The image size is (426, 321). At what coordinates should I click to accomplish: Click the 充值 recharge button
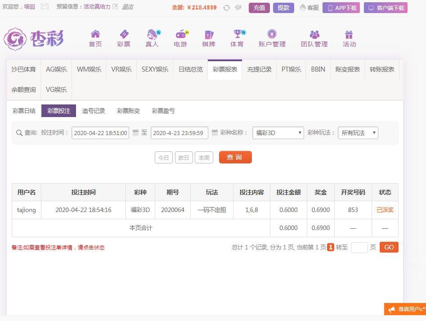click(259, 8)
